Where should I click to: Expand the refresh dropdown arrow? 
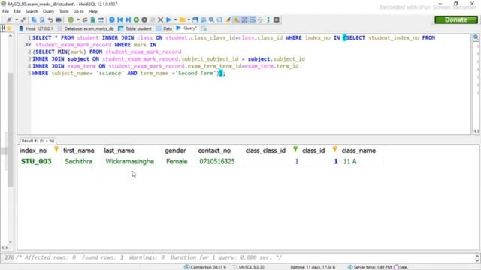click(78, 19)
